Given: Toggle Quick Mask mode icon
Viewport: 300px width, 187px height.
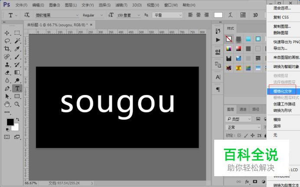Looking at the screenshot, I should pyautogui.click(x=7, y=137).
